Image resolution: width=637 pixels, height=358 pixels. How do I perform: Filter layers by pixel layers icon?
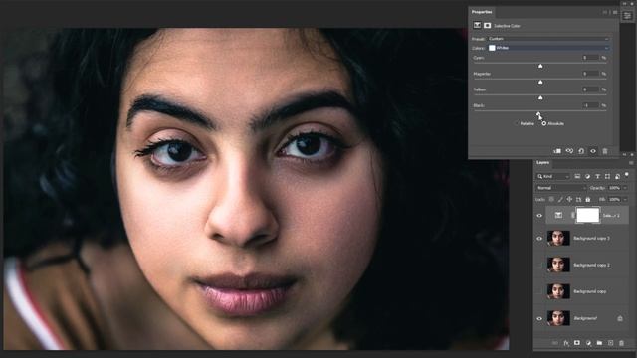(577, 176)
